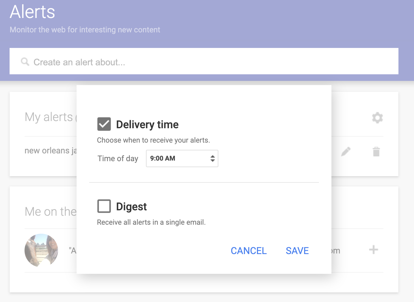Screen dimensions: 414x302
Task: Click the empty Digest checkbox square icon
Action: coord(104,206)
